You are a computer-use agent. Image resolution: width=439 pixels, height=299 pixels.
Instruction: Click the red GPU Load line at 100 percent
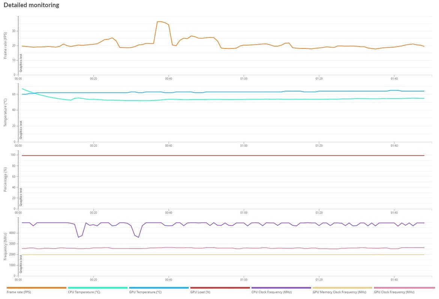223,155
